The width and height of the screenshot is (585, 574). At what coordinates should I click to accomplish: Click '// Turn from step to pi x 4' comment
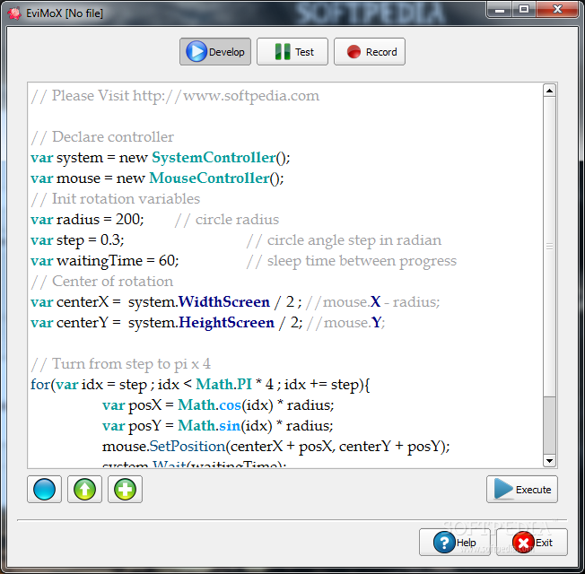[x=121, y=363]
